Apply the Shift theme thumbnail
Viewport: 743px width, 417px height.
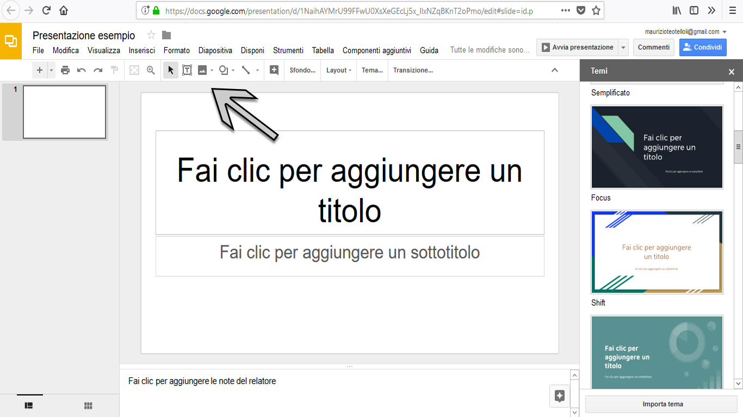point(657,252)
